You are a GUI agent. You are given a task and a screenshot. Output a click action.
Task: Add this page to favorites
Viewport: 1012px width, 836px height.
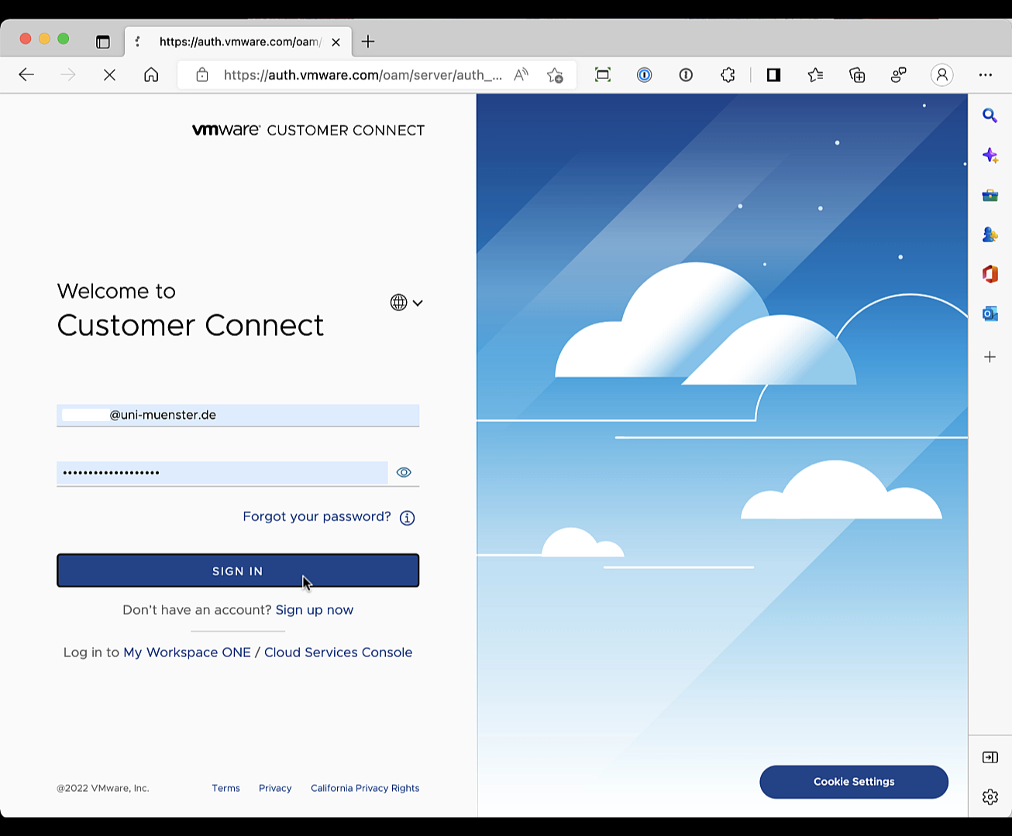coord(555,75)
